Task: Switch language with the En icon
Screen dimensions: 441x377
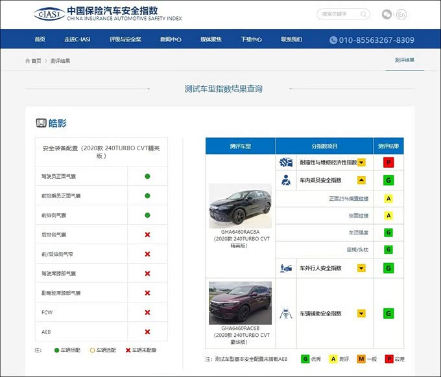Action: click(401, 14)
